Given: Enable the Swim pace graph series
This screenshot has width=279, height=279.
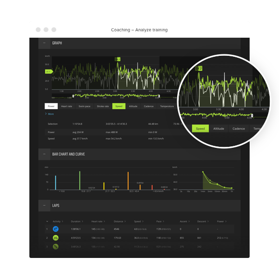Looking at the screenshot, I should point(85,106).
